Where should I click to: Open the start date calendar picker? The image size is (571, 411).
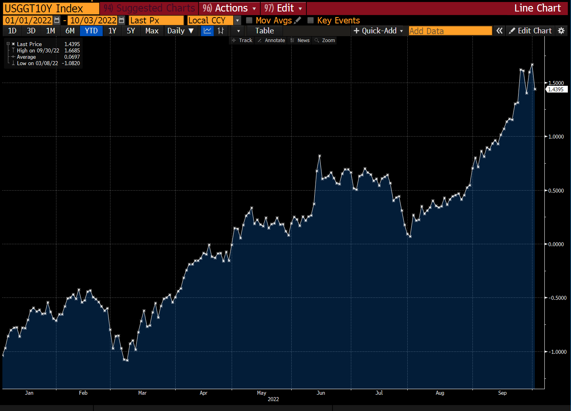pos(57,20)
